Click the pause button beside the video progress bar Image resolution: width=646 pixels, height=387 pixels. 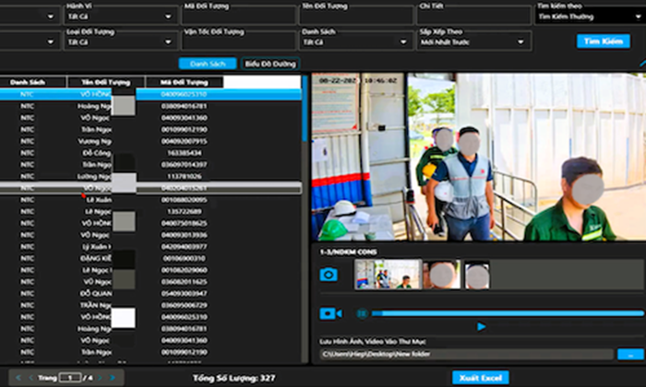[363, 313]
